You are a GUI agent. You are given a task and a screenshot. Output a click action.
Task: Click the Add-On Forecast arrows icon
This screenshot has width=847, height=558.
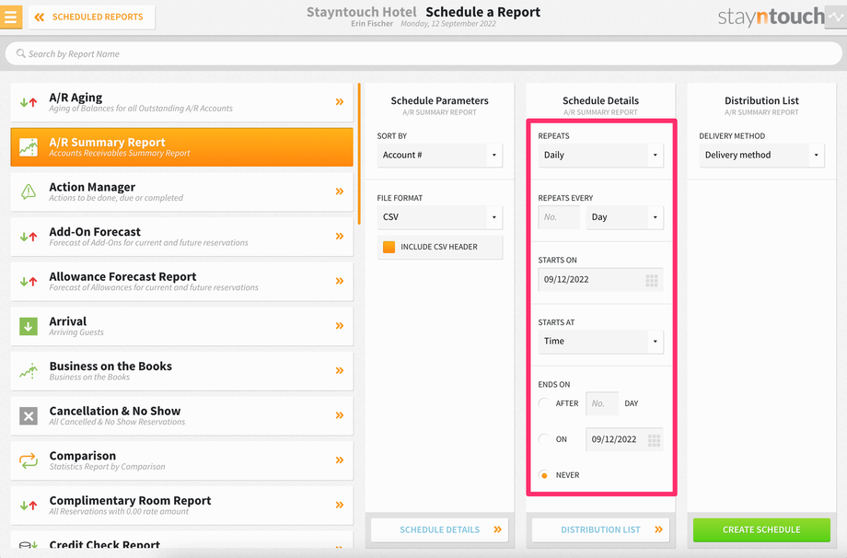[x=29, y=237]
